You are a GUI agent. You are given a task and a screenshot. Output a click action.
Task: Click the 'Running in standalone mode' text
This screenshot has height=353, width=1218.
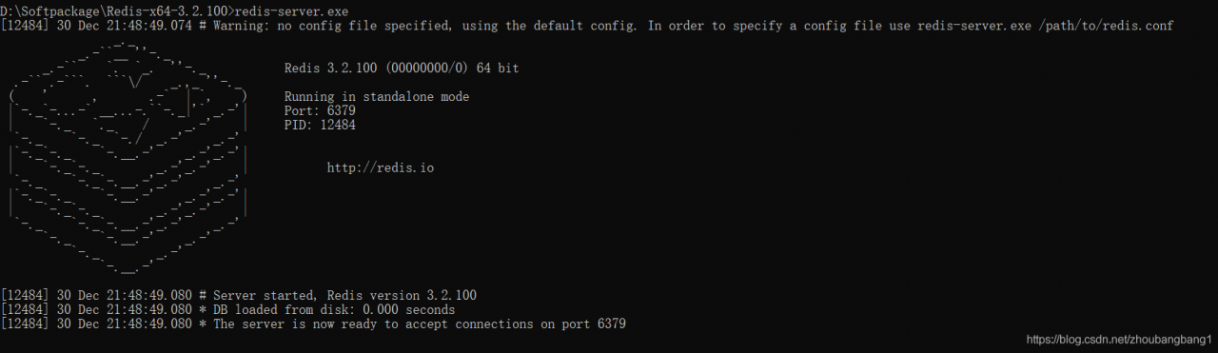377,97
